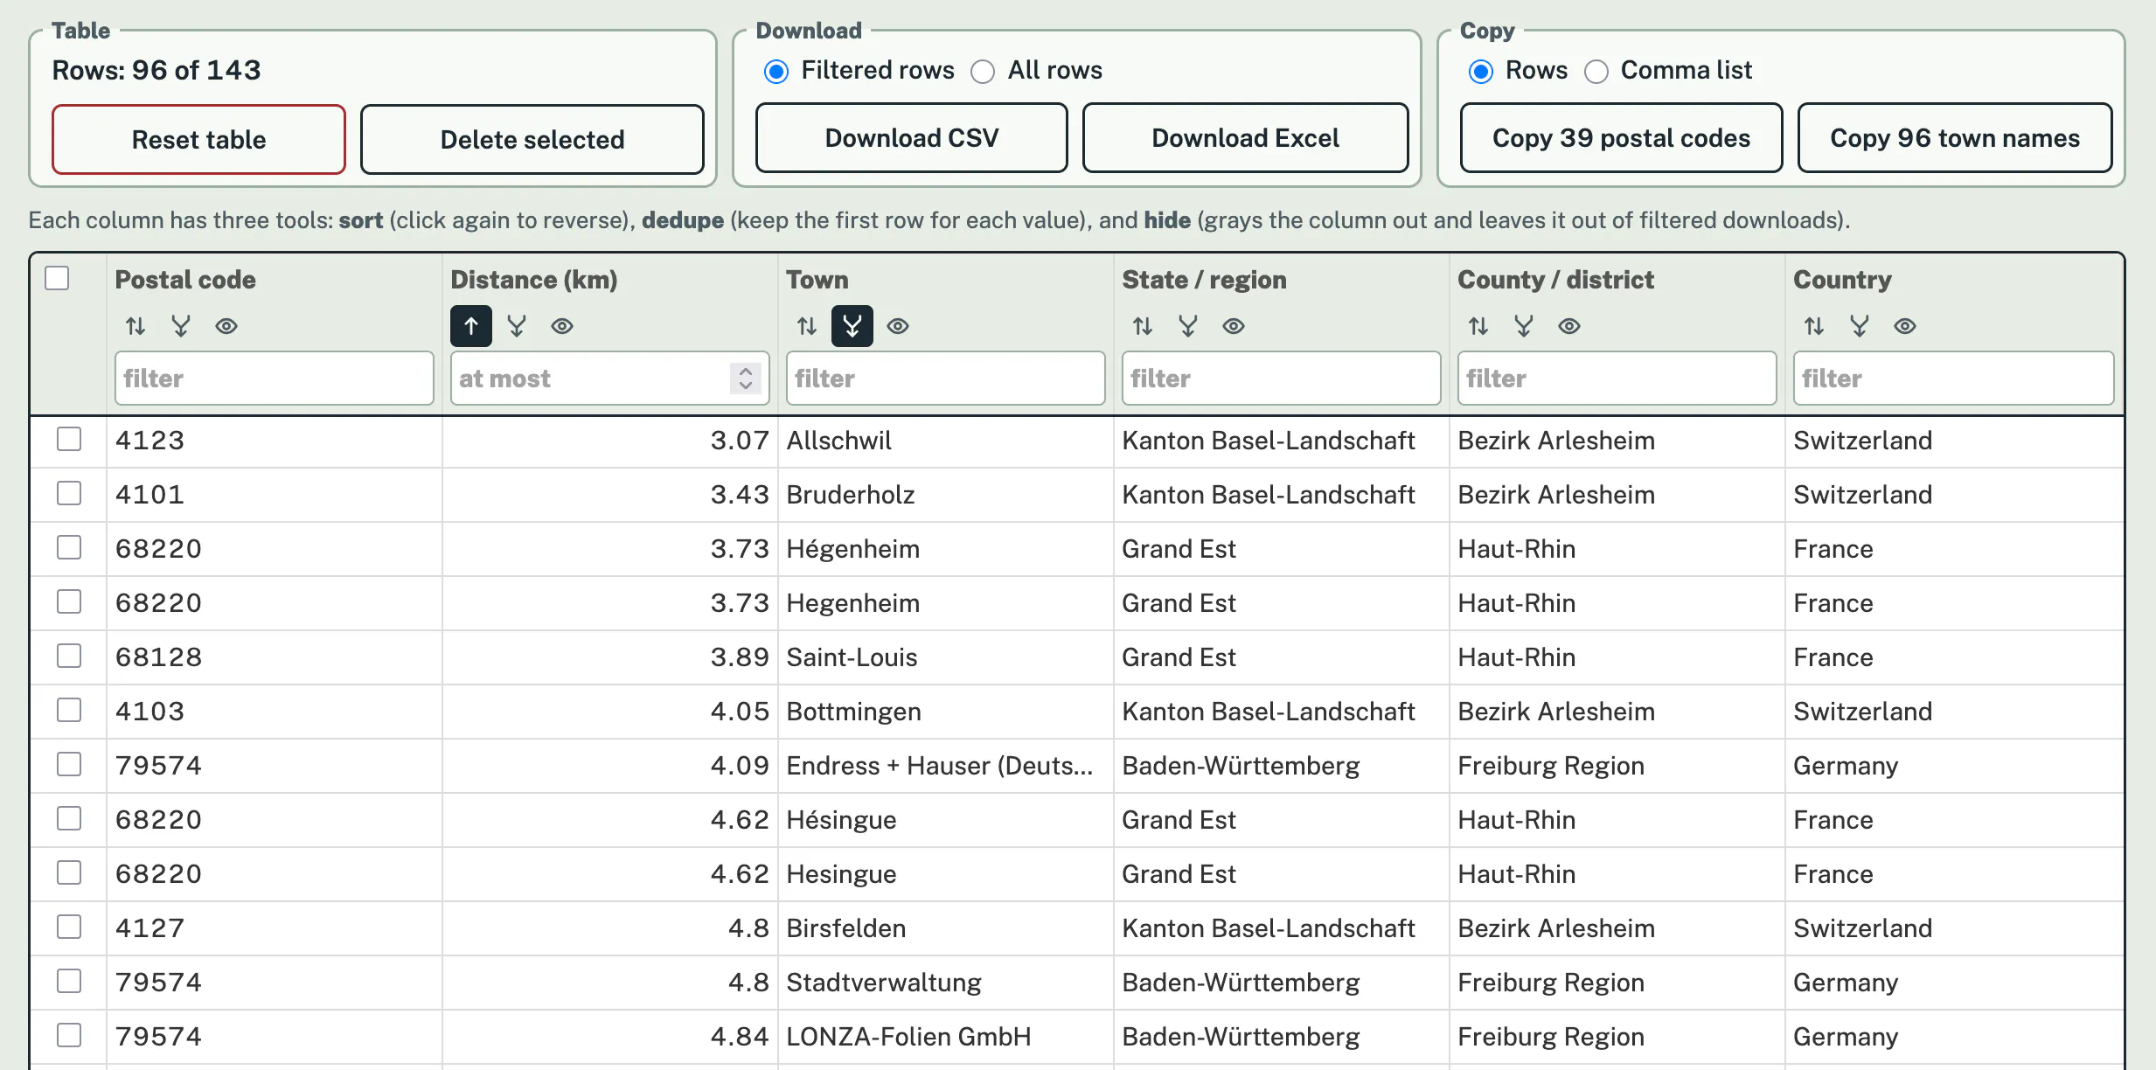Download the table as CSV
The width and height of the screenshot is (2156, 1070).
pos(912,138)
